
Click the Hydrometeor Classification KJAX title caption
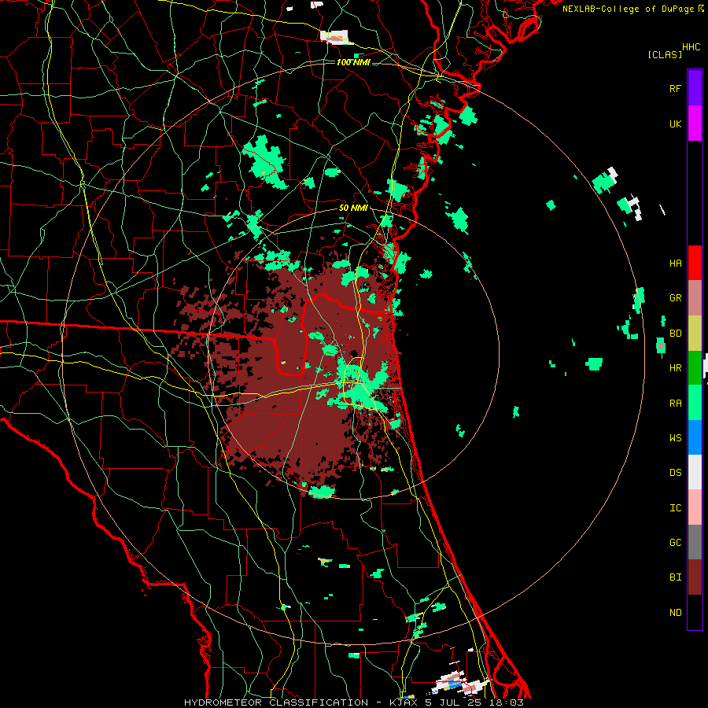(353, 702)
